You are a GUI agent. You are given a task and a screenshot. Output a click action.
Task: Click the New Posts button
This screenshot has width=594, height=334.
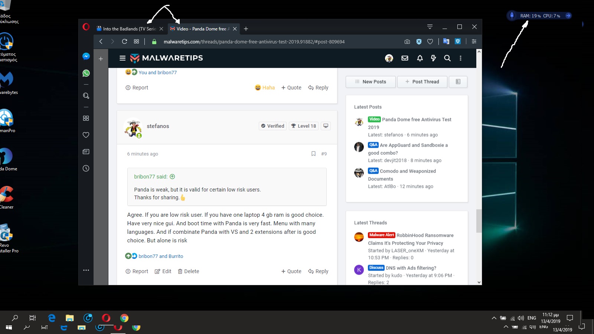(371, 82)
